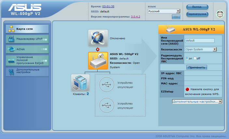Turn wireless radio on

[x=187, y=58]
